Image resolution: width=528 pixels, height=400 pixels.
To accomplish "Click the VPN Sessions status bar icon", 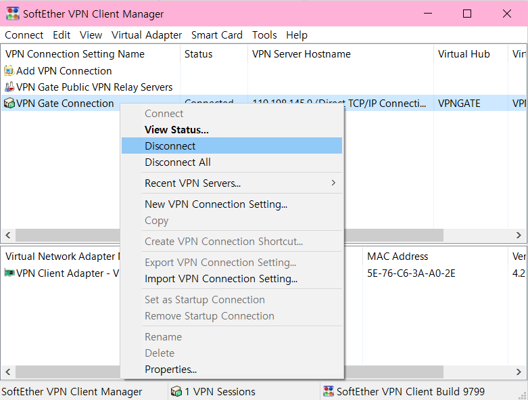I will tap(176, 391).
